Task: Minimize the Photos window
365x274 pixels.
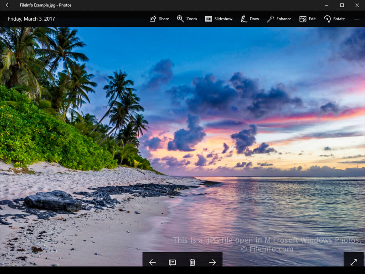Action: pos(327,5)
